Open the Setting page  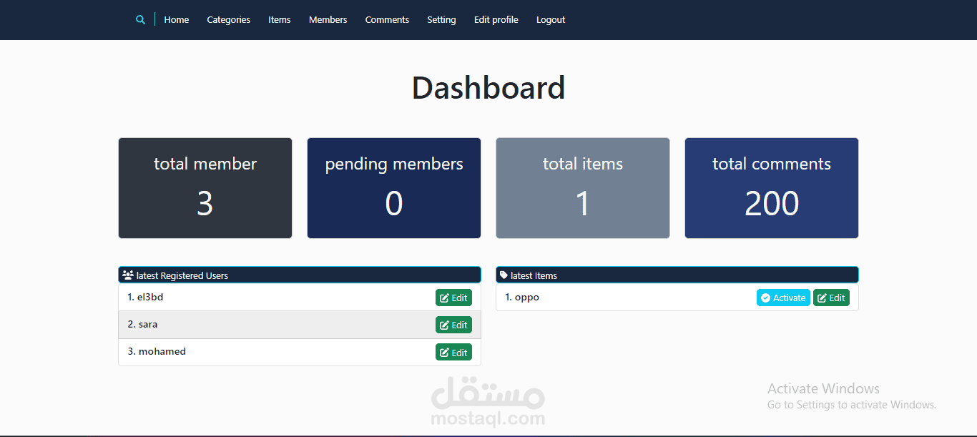[x=441, y=19]
